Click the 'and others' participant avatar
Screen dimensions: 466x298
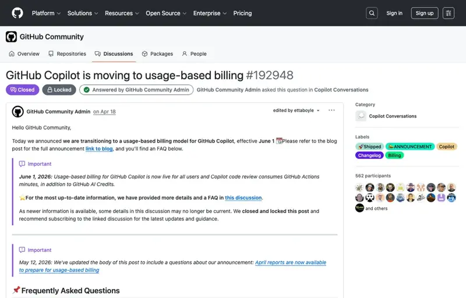[x=359, y=208]
